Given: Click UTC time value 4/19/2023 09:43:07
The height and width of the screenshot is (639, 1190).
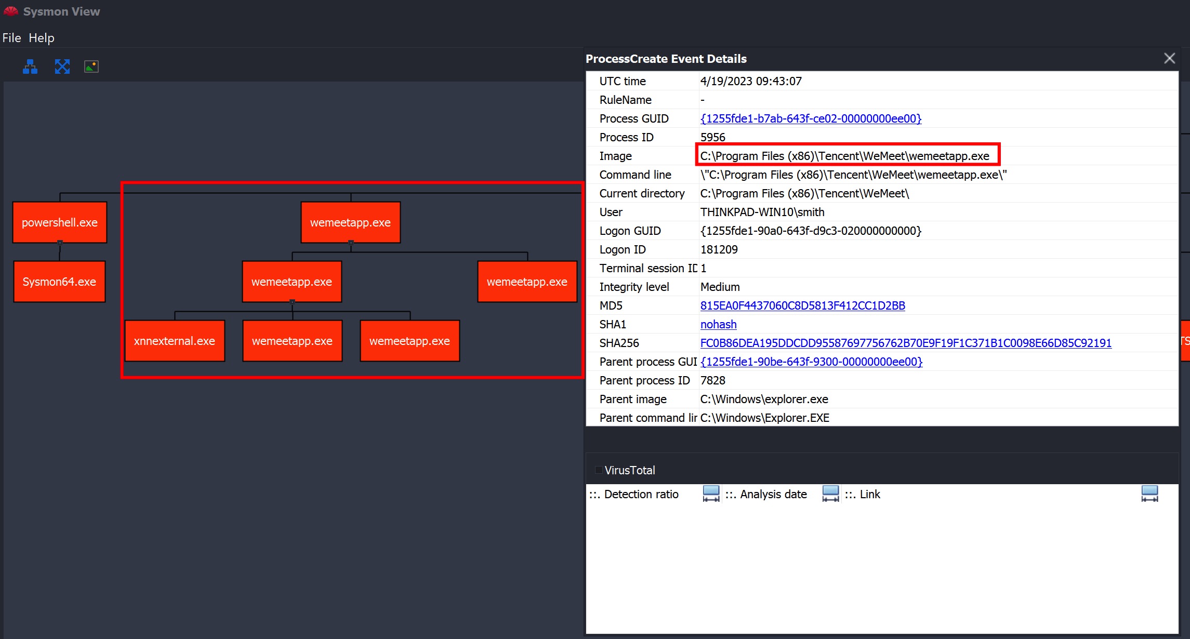Looking at the screenshot, I should click(751, 81).
